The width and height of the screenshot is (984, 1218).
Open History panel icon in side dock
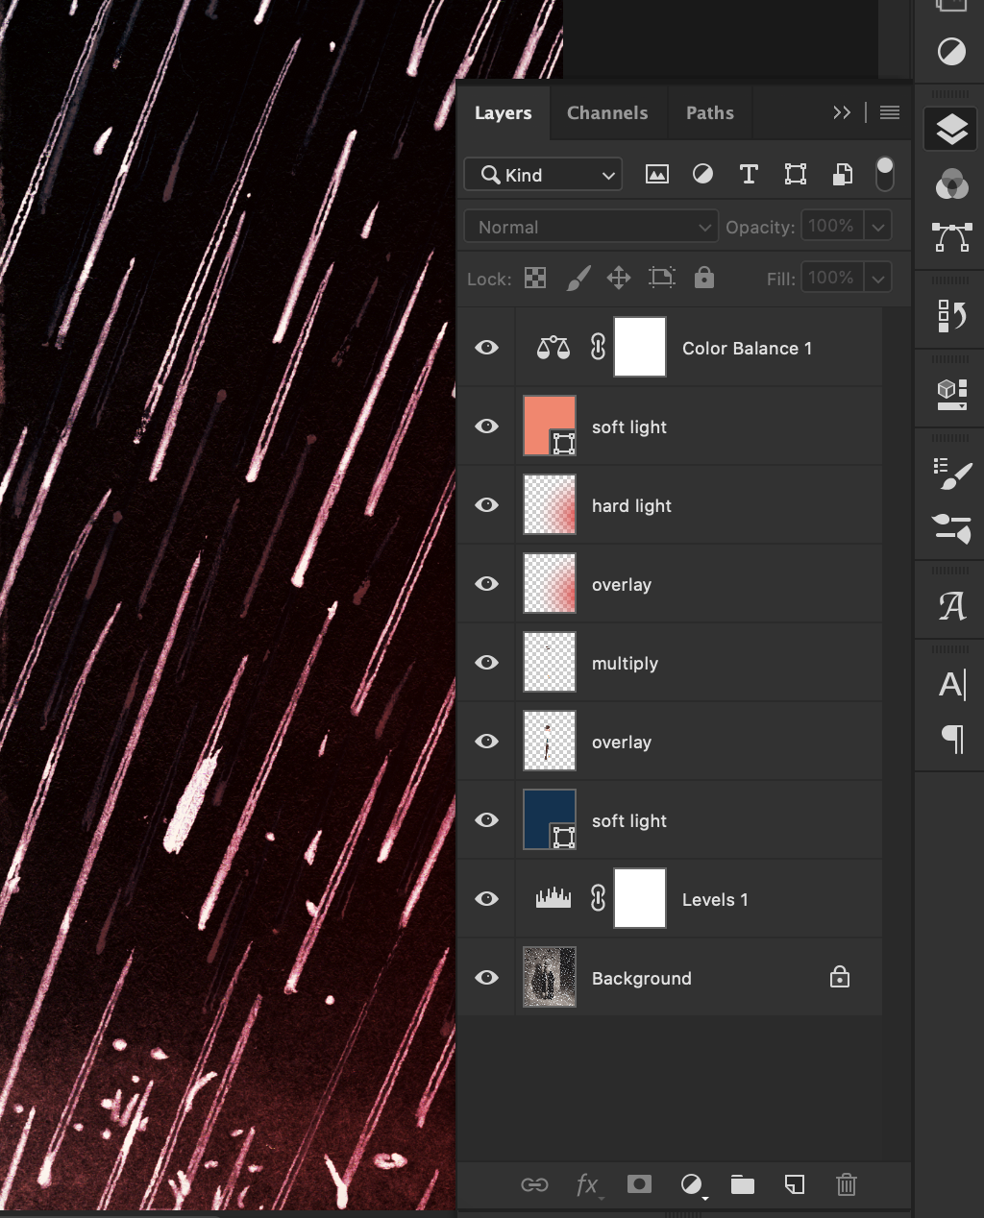(x=951, y=315)
